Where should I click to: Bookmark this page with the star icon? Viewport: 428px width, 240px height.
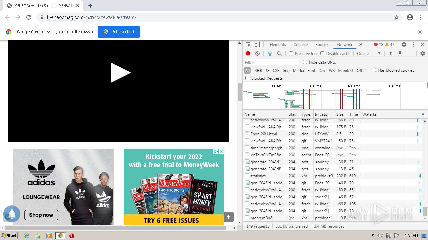397,17
